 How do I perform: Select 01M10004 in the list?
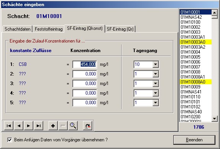tap(196, 52)
